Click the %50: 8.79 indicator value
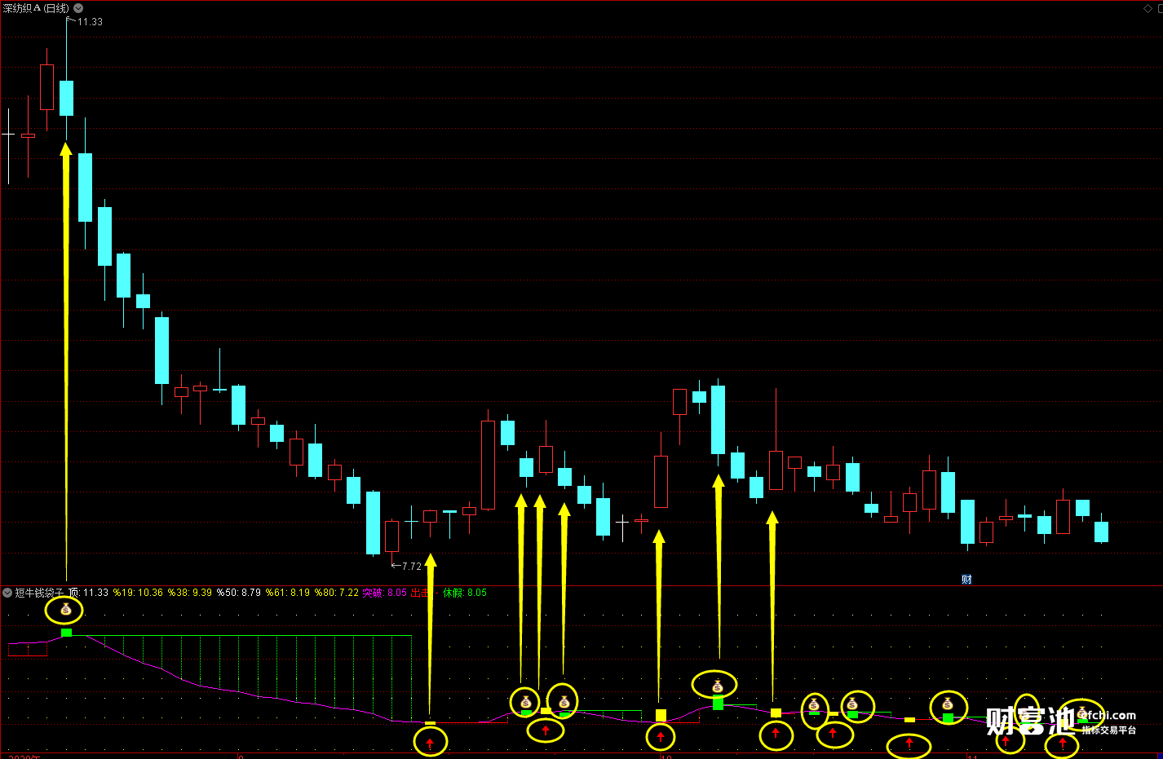1163x759 pixels. point(239,593)
